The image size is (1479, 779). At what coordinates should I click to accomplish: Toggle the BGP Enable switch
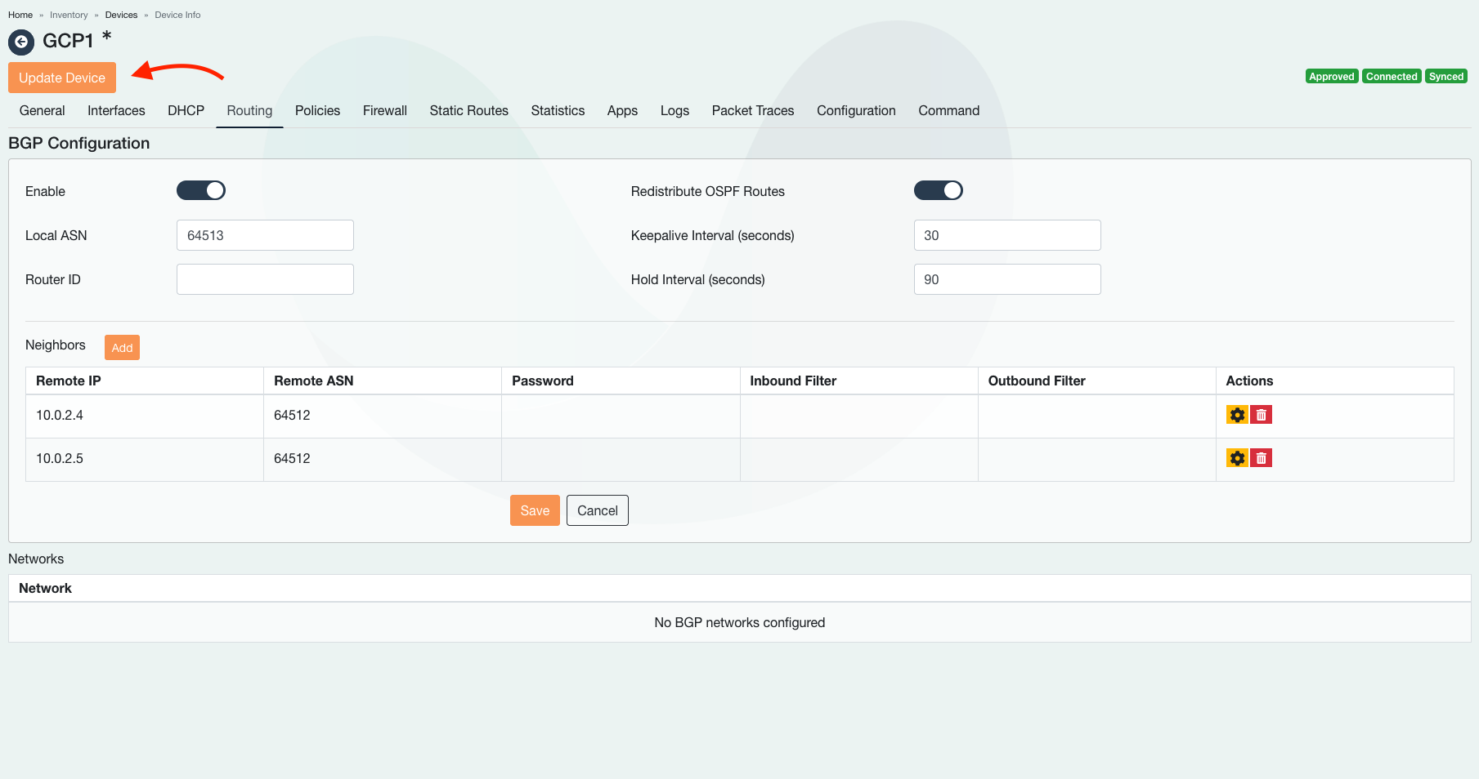pos(201,190)
